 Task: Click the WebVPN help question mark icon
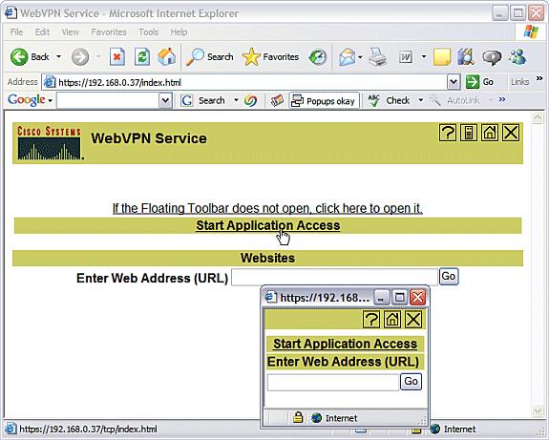click(x=448, y=133)
